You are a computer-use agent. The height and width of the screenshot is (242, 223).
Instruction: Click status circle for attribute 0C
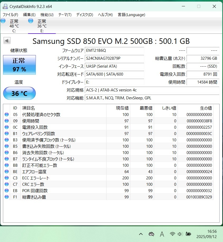pyautogui.click(x=7, y=127)
